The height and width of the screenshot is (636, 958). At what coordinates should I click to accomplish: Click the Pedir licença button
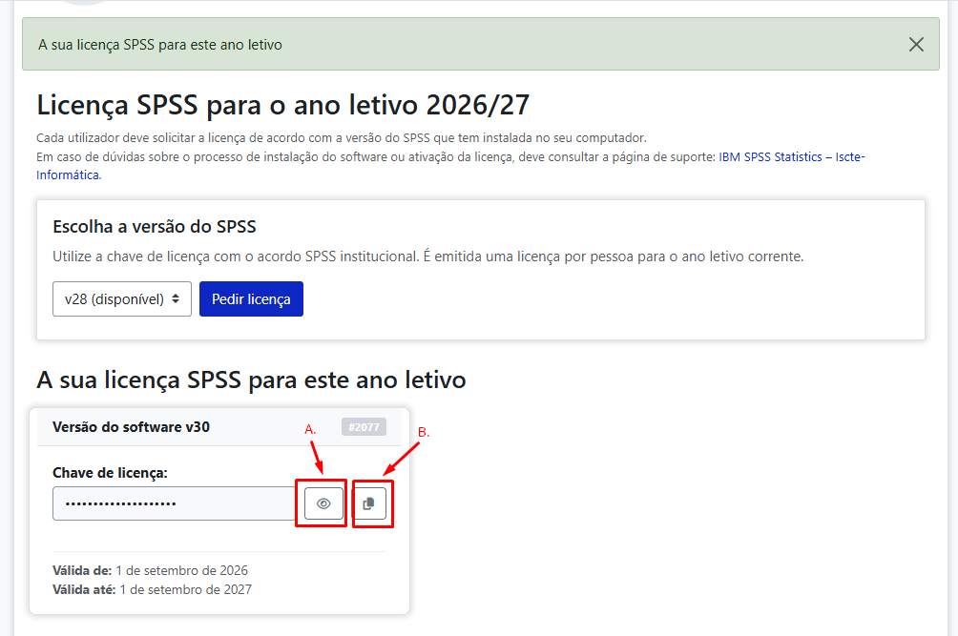pyautogui.click(x=251, y=299)
